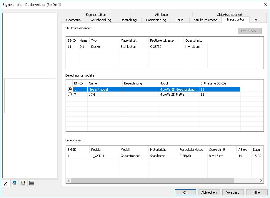Switch to the 3D cube preview icon

14,183
